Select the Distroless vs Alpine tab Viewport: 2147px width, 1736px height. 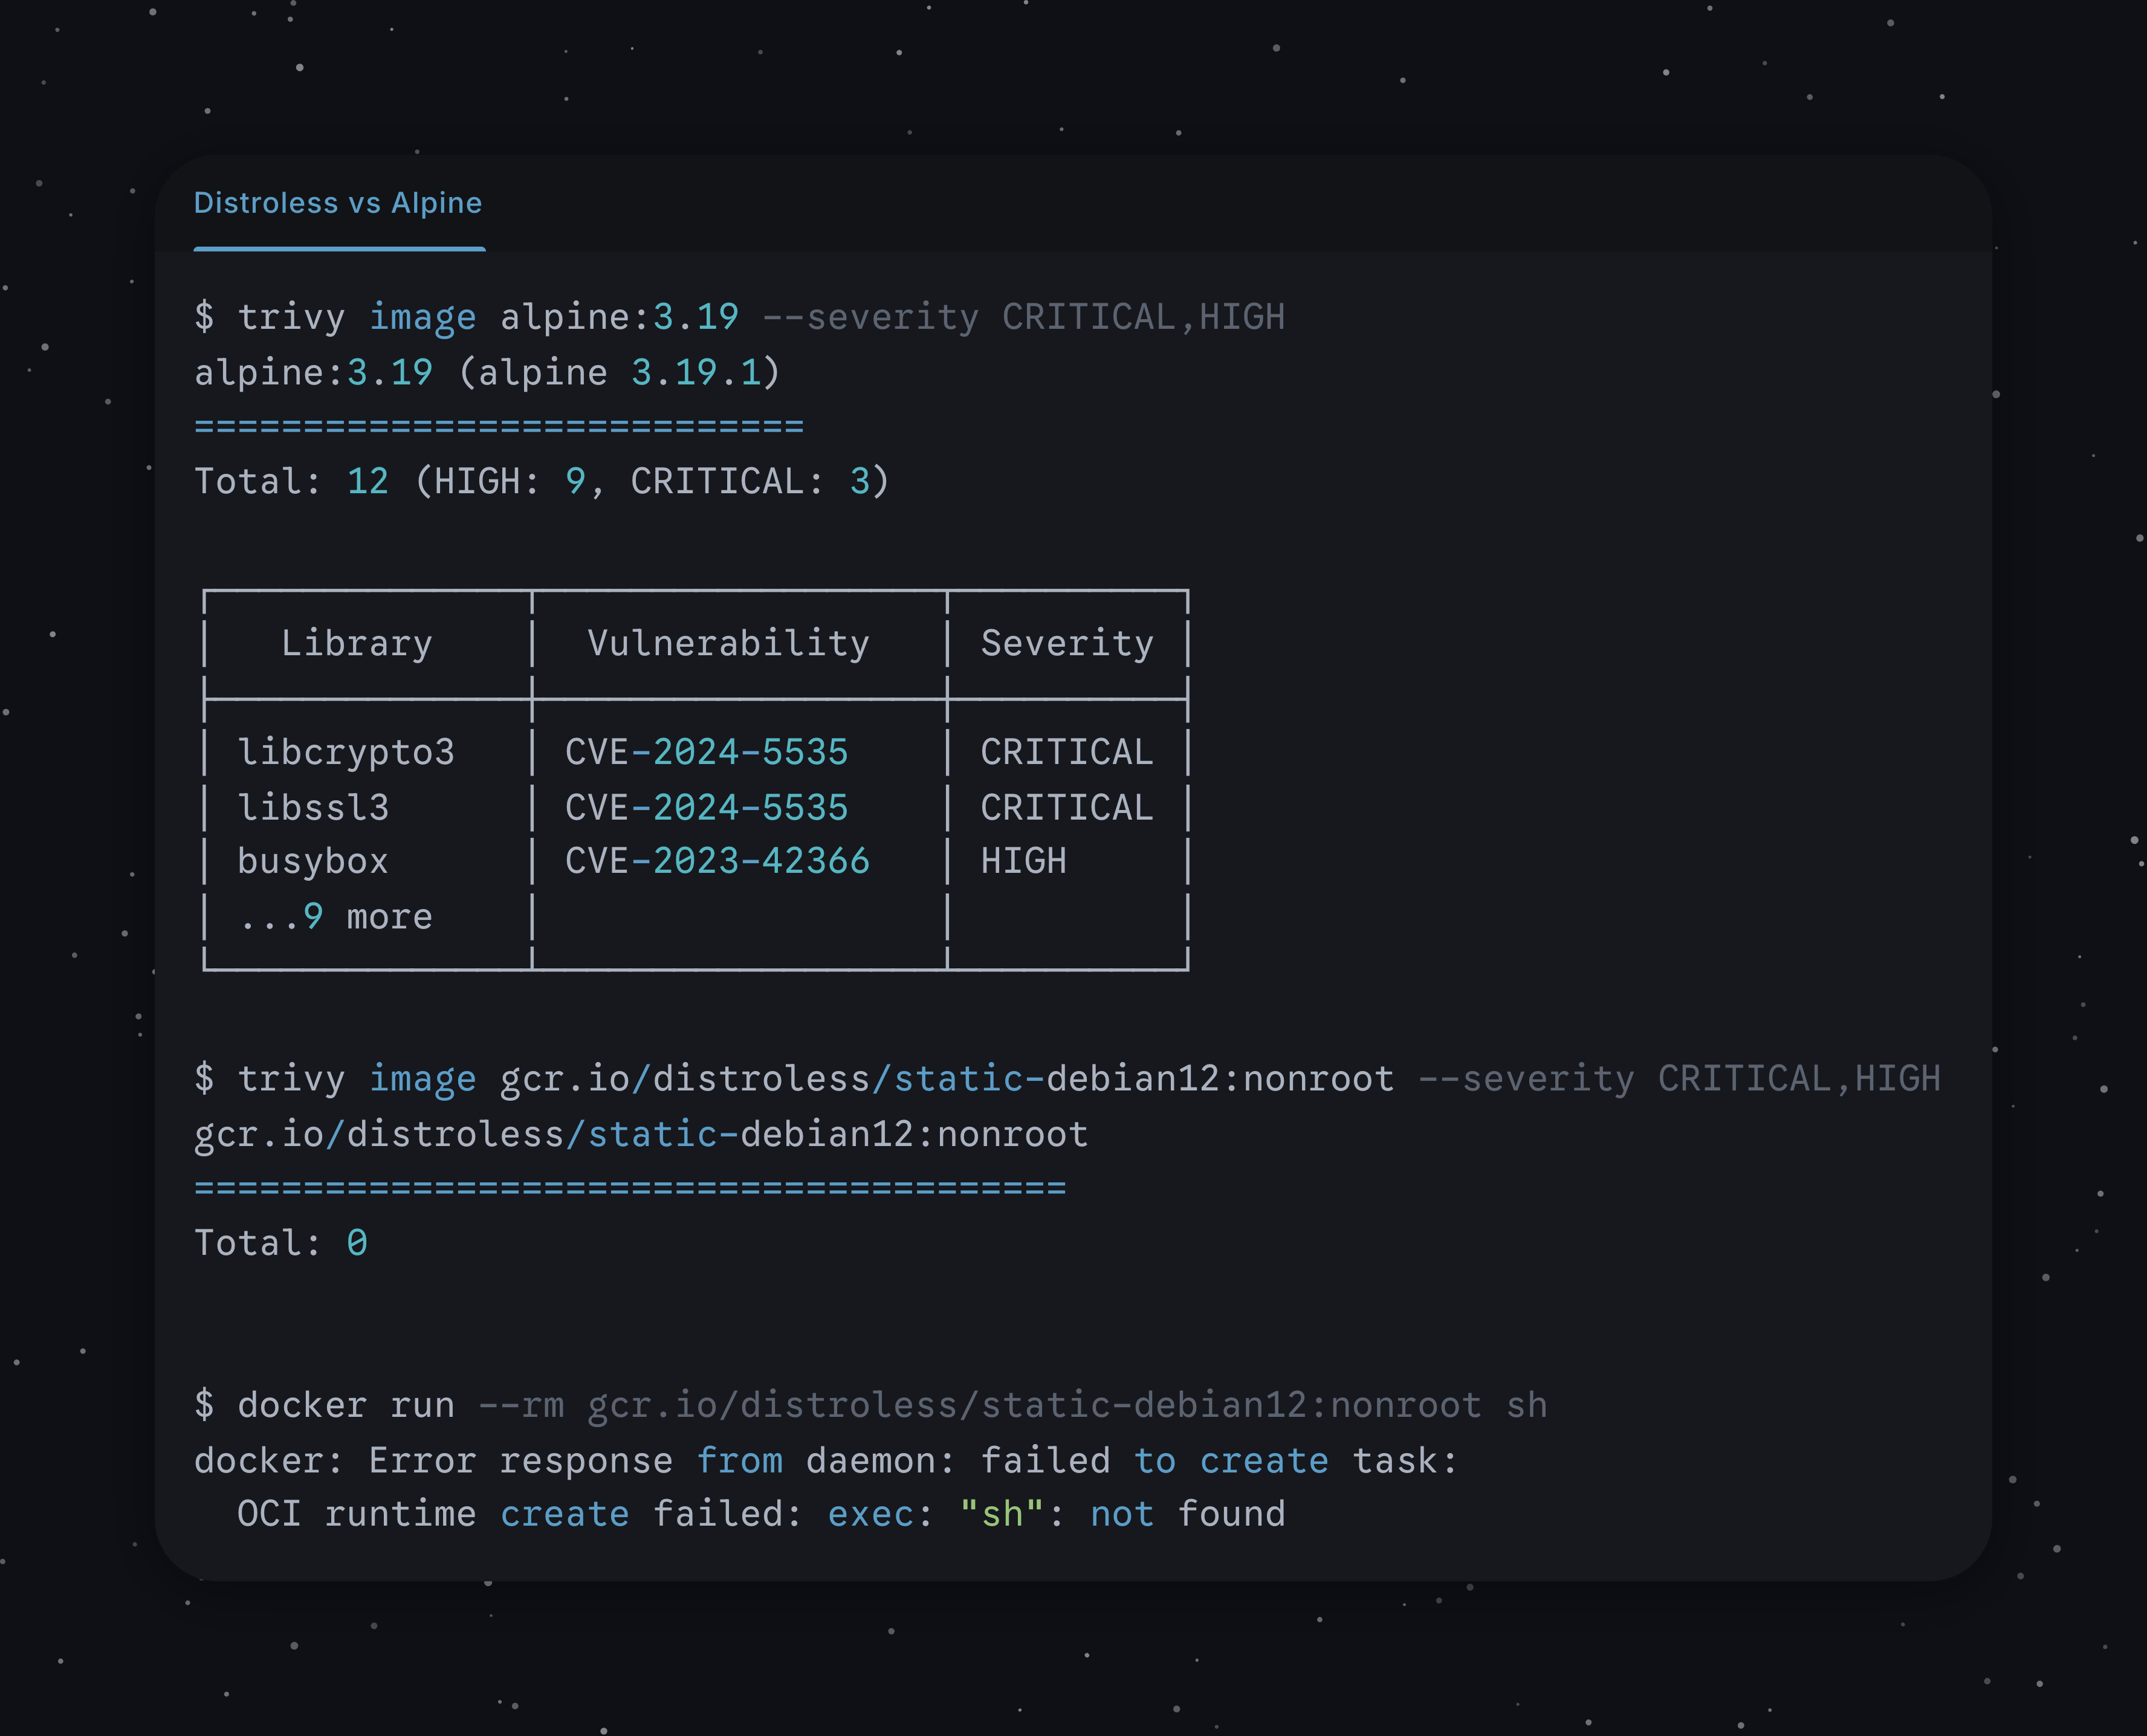point(338,204)
